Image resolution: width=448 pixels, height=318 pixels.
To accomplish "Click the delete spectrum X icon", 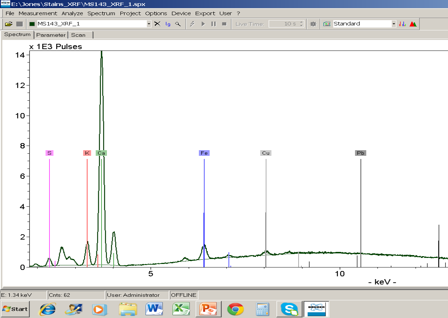I will point(157,24).
